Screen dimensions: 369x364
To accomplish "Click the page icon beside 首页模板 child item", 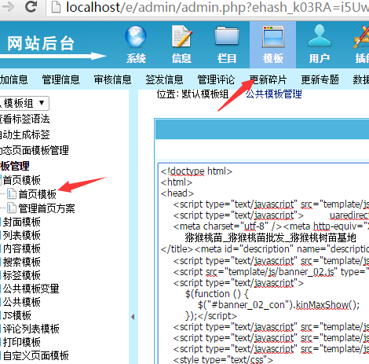I will coord(12,194).
